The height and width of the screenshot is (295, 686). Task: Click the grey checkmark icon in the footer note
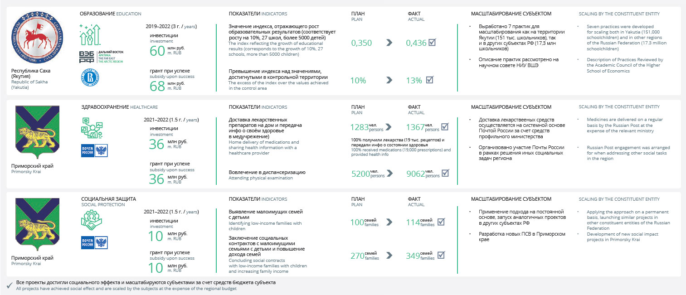[x=10, y=285]
